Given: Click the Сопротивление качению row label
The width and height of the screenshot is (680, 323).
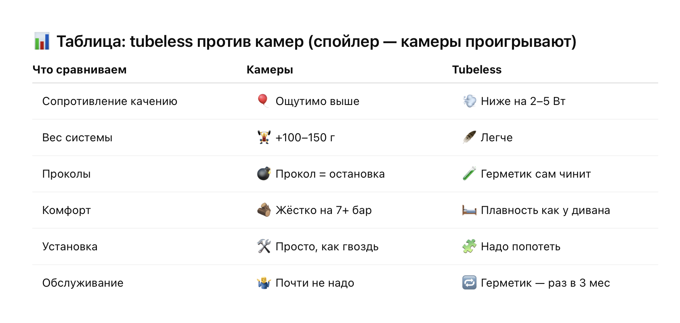Looking at the screenshot, I should pyautogui.click(x=110, y=101).
